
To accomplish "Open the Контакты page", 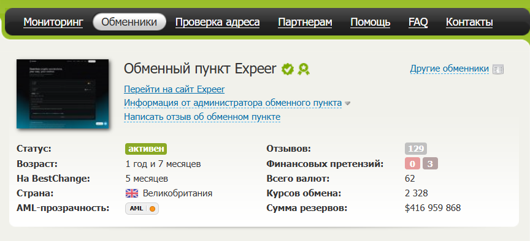I will click(469, 22).
